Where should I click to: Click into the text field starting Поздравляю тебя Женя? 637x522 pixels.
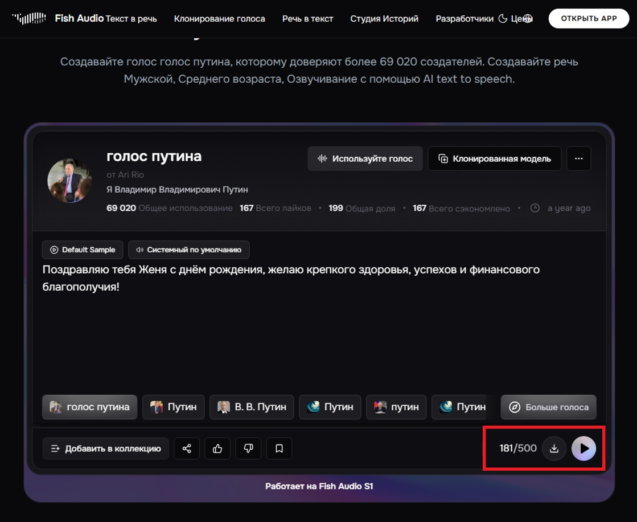[x=319, y=325]
